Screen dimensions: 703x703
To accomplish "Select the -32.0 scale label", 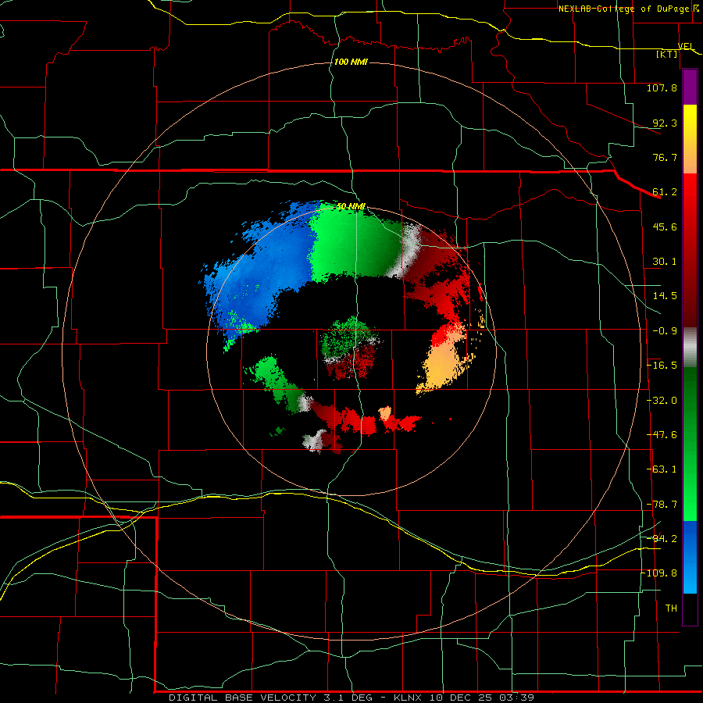I will click(x=662, y=401).
